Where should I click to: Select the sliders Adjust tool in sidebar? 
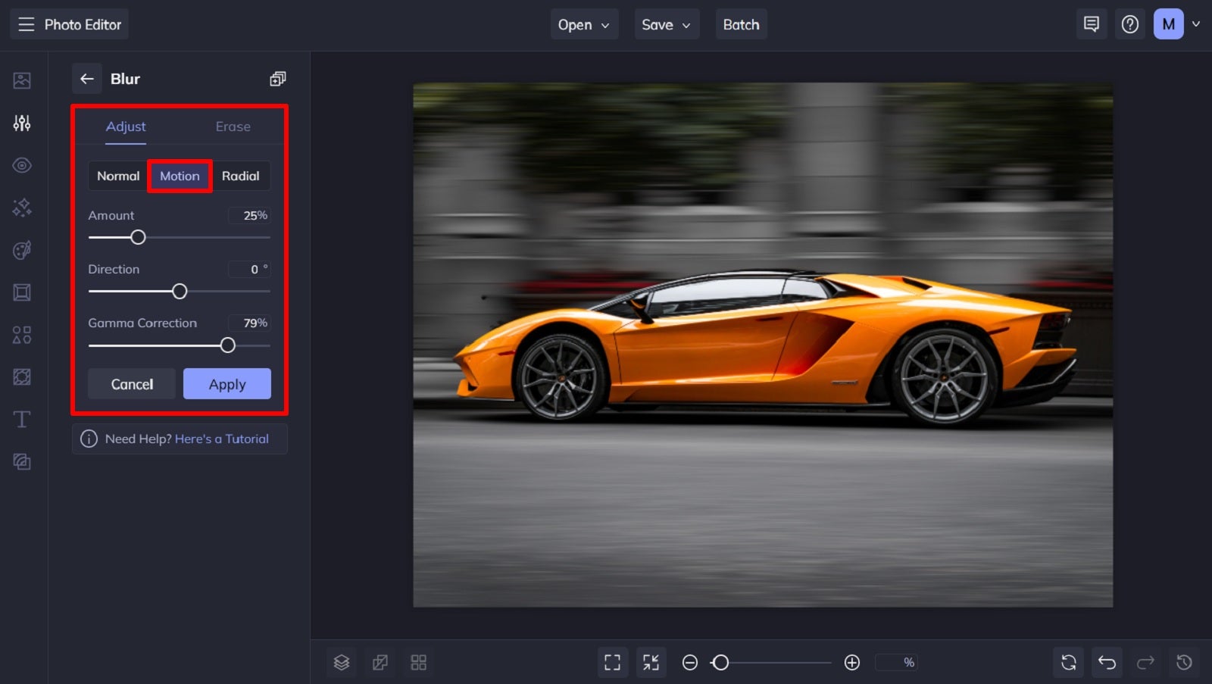coord(22,123)
